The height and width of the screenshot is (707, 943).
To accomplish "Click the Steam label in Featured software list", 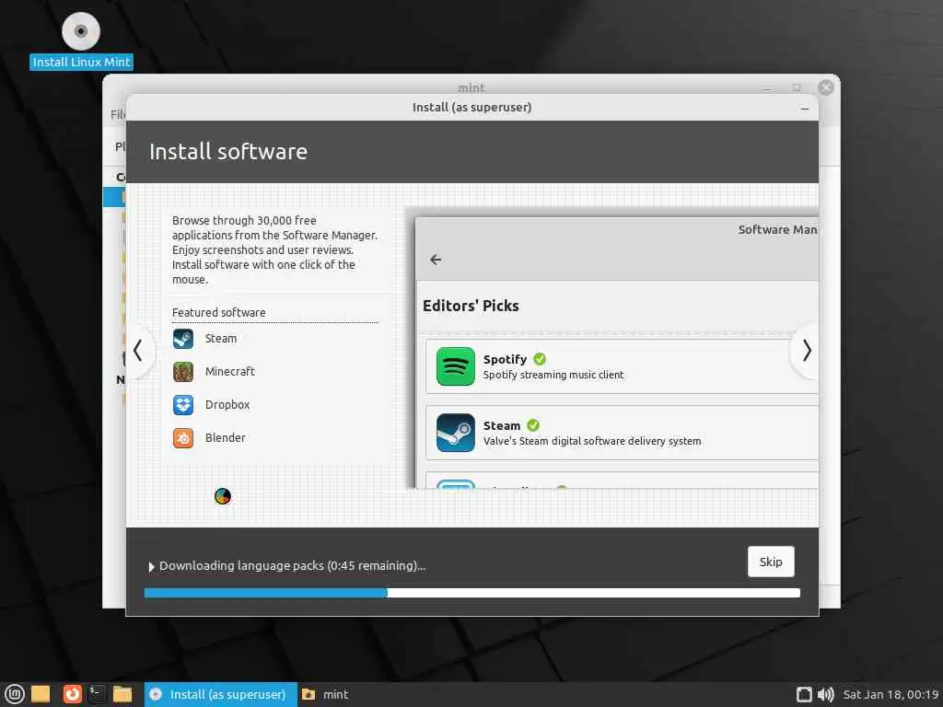I will (221, 339).
